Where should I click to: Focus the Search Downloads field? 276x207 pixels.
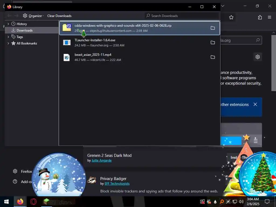click(182, 16)
